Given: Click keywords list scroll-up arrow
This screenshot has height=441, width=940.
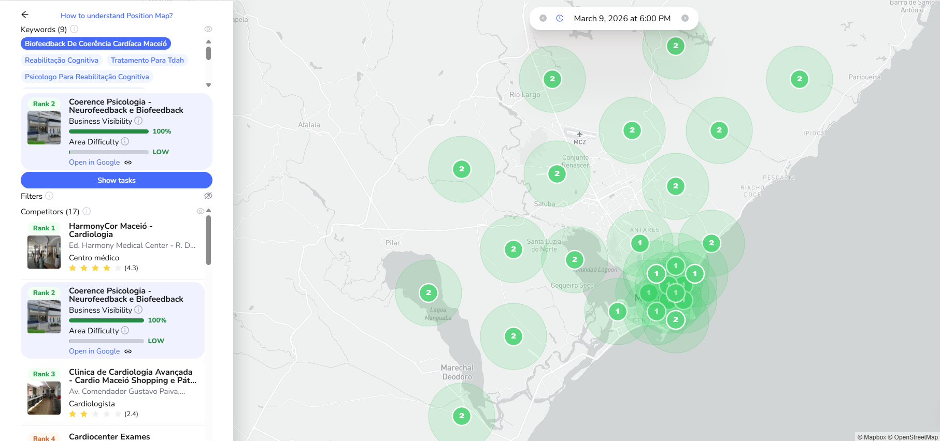Looking at the screenshot, I should point(208,41).
